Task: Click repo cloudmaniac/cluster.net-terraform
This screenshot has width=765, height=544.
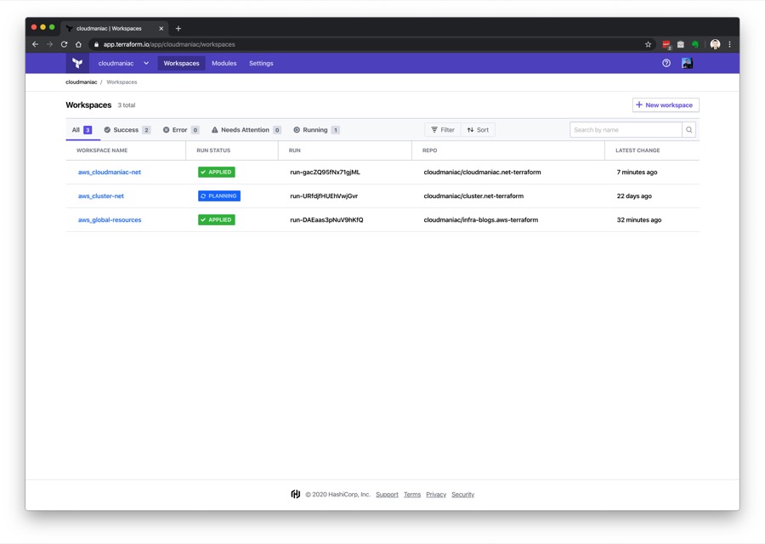Action: click(x=473, y=196)
